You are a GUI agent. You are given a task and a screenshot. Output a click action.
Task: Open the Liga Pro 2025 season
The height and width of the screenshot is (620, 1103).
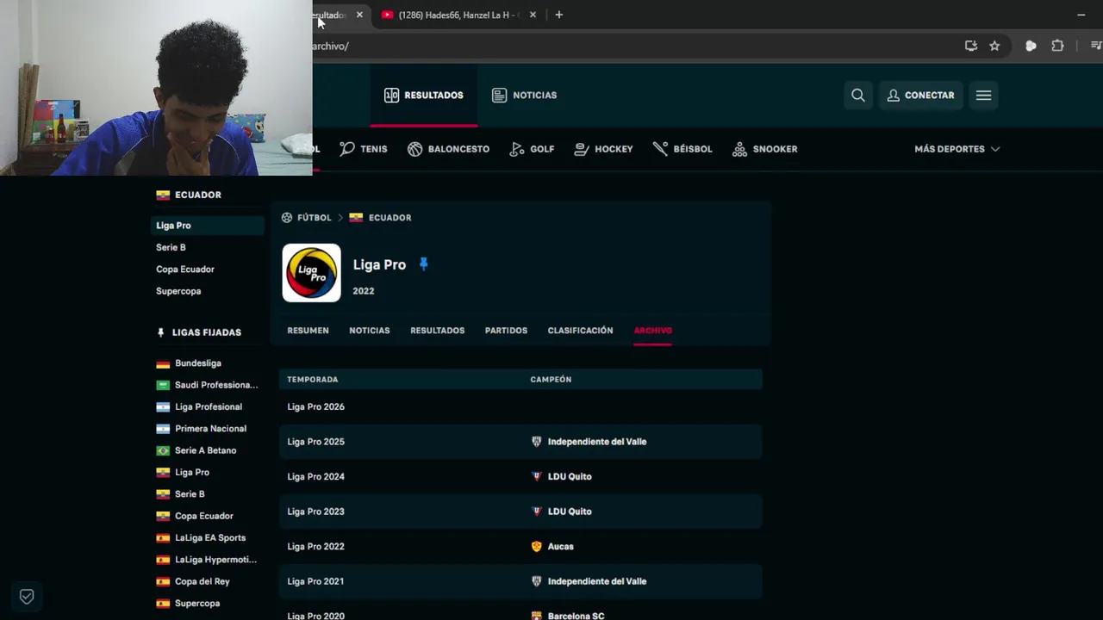[315, 442]
